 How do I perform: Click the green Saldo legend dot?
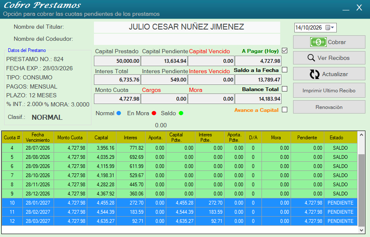(181, 114)
